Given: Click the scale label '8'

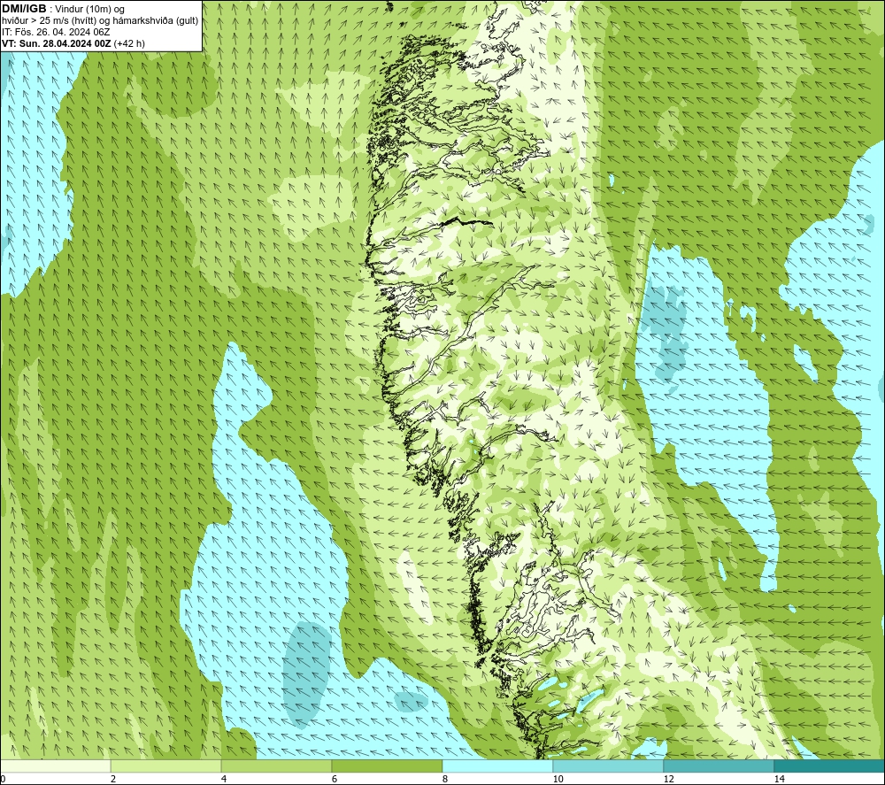Looking at the screenshot, I should coord(445,779).
